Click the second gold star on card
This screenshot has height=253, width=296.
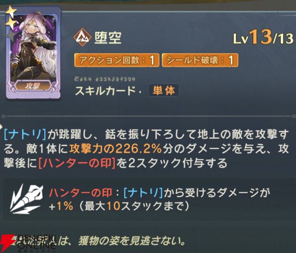click(x=11, y=24)
